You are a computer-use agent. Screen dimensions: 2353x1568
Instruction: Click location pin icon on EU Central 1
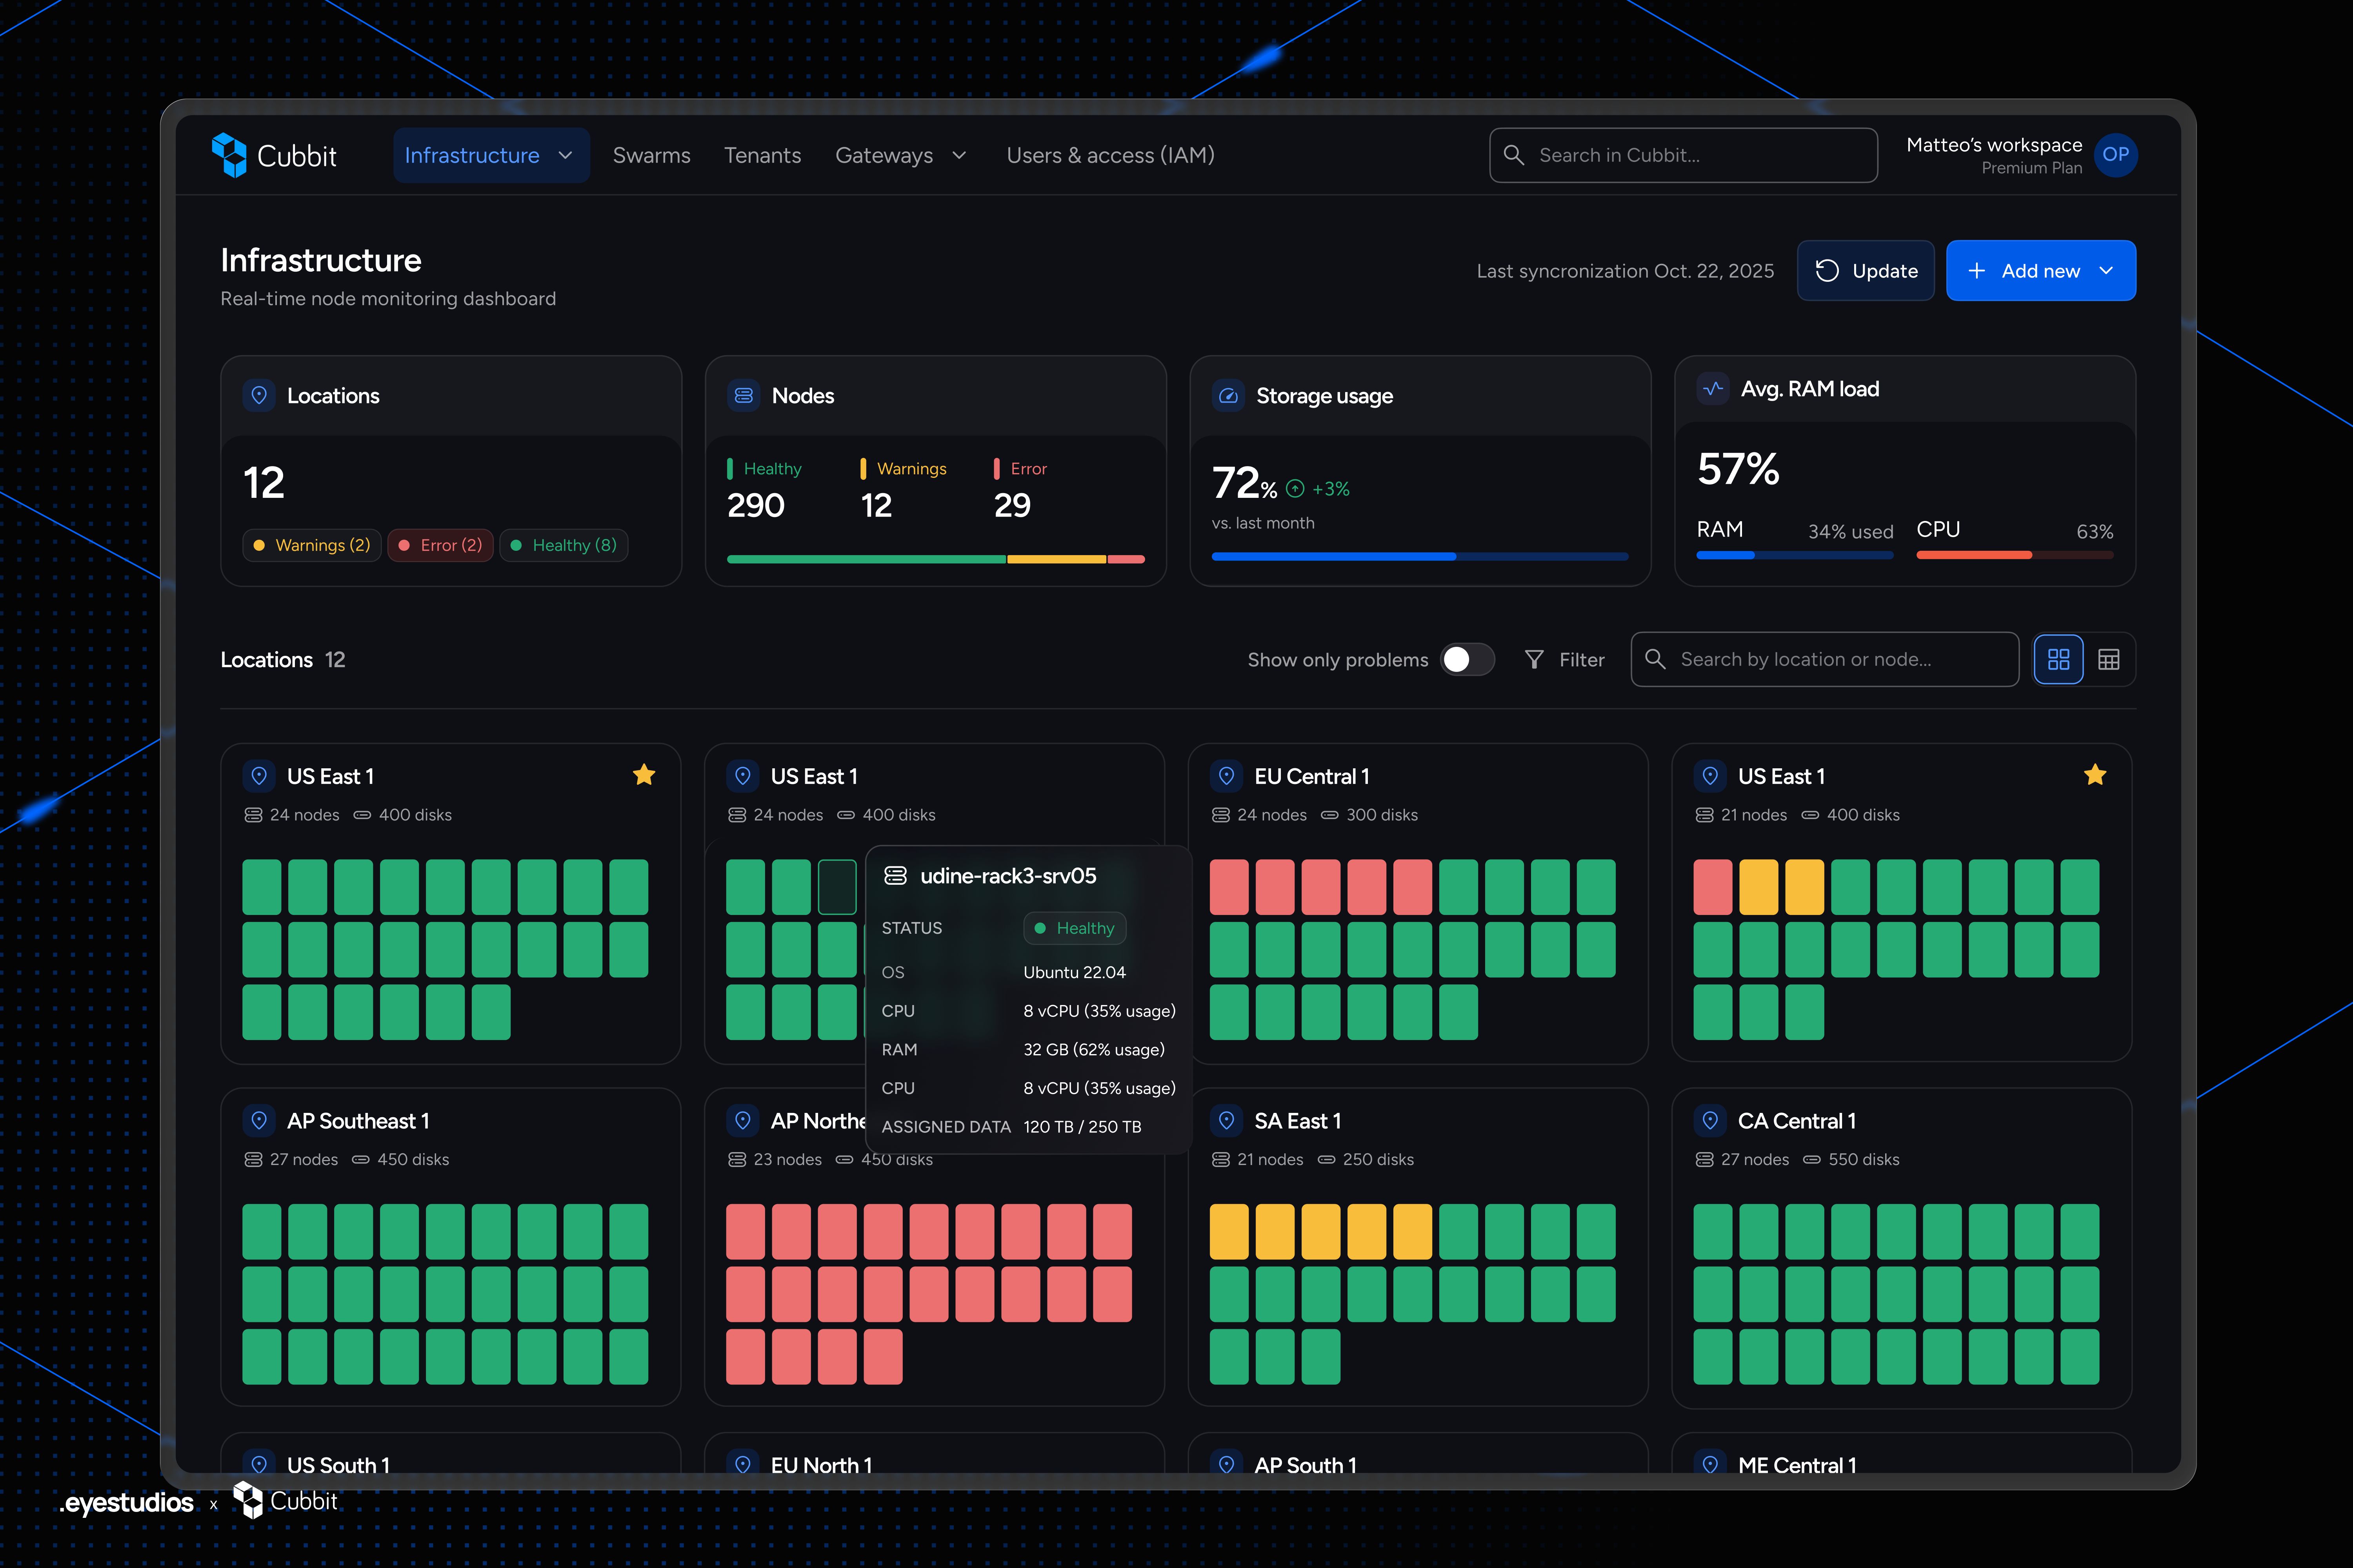1227,776
